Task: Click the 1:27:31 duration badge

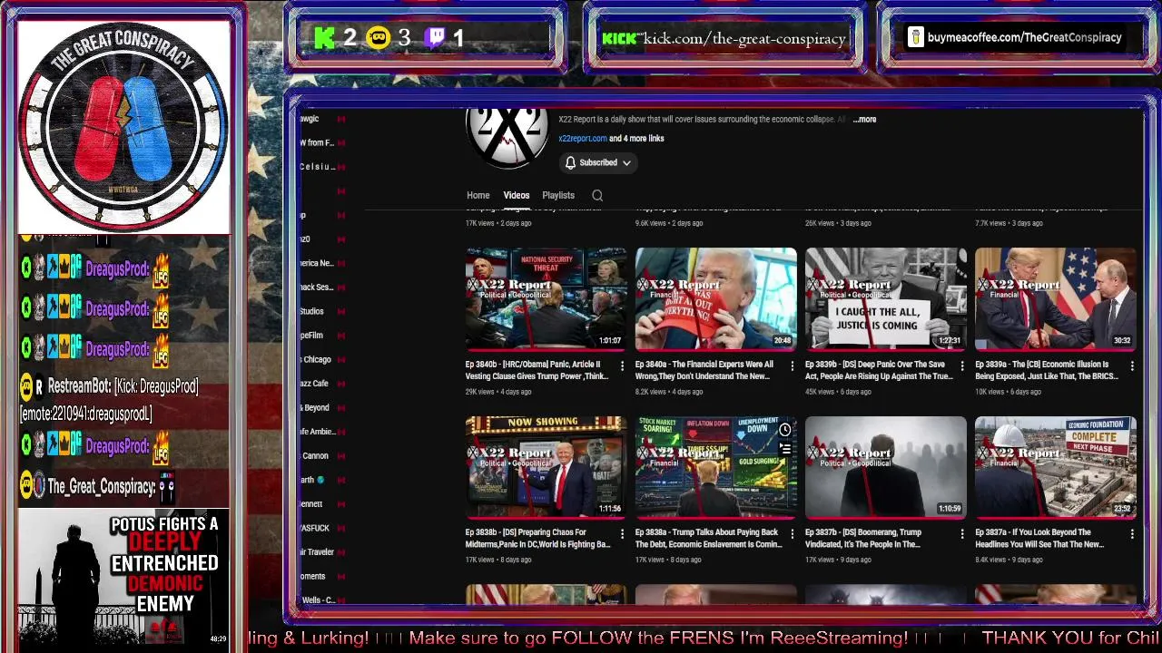Action: [950, 341]
